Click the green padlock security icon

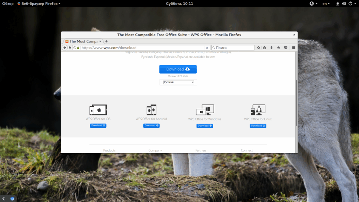click(78, 48)
